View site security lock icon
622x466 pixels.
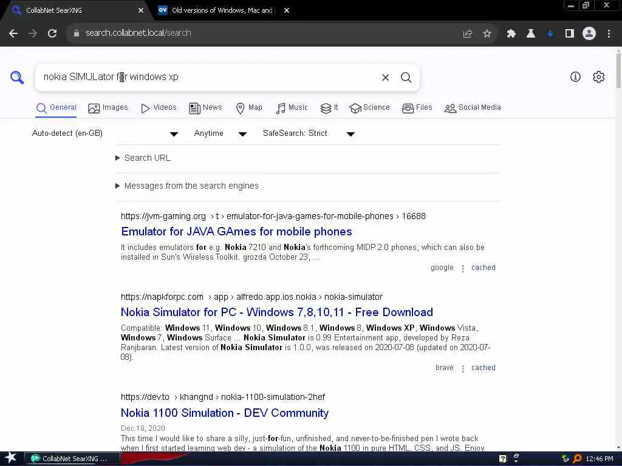click(x=76, y=33)
